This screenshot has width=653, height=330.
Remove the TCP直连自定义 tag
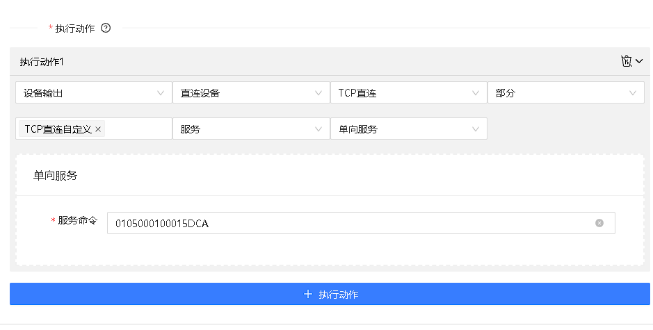(x=98, y=129)
